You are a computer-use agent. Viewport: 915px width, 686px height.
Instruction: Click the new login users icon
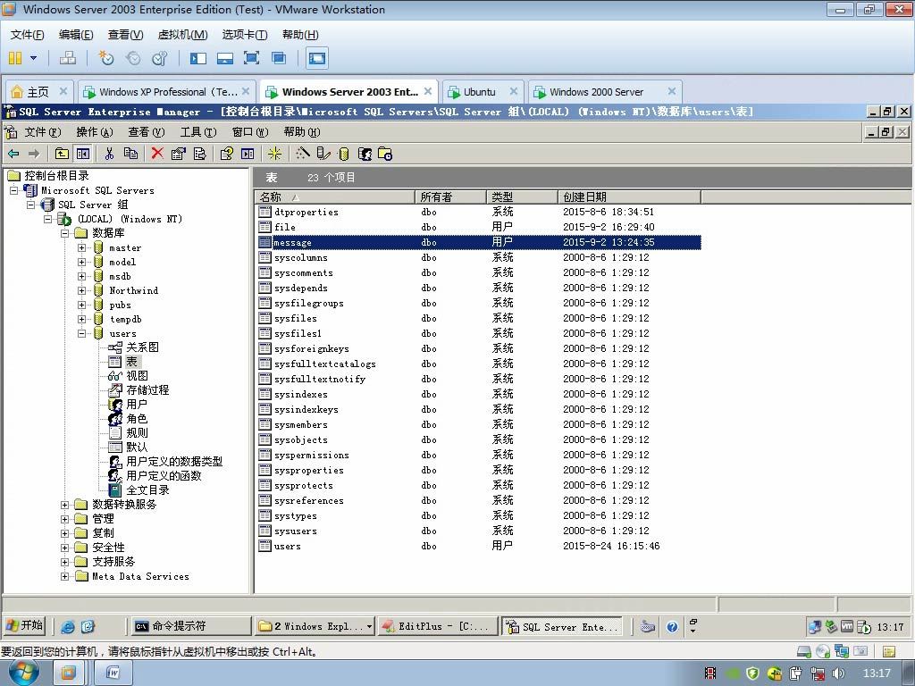click(x=365, y=154)
